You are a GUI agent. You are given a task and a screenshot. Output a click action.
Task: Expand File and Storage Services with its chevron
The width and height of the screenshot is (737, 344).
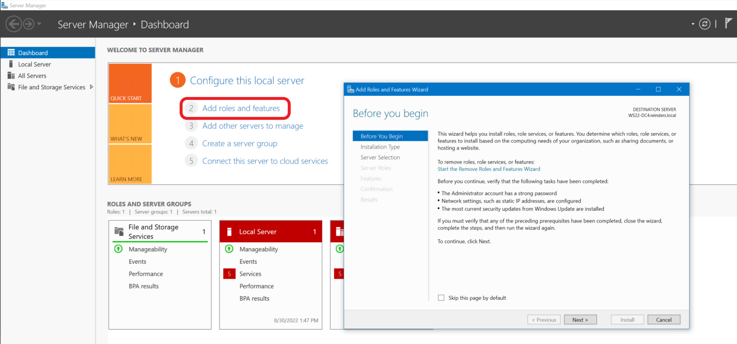pos(91,87)
